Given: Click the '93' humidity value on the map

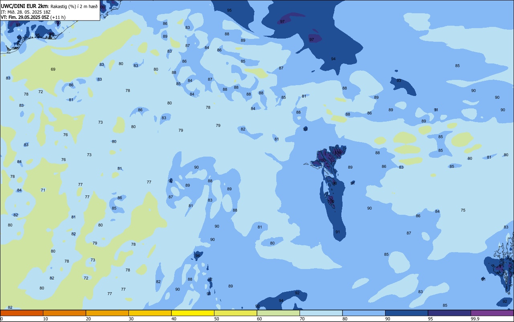Looking at the screenshot, I should point(399,81).
